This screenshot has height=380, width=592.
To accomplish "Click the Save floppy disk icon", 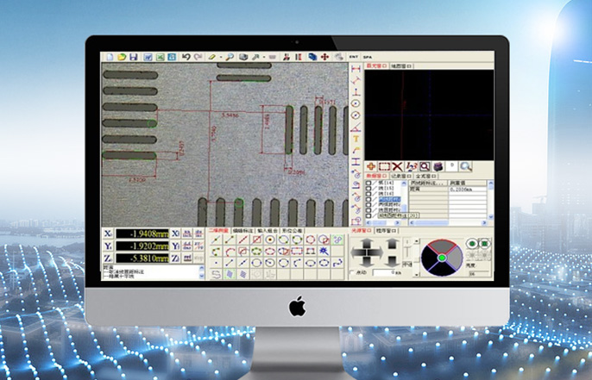I will pos(135,57).
